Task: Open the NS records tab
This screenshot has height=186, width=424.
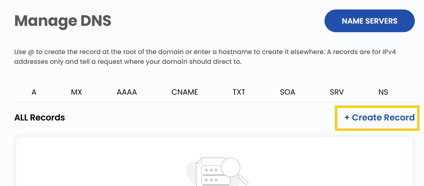Action: click(383, 92)
